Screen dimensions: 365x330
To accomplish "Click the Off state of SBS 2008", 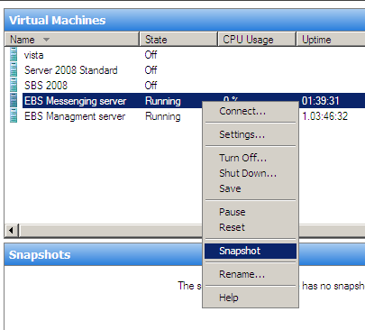I will (x=151, y=86).
